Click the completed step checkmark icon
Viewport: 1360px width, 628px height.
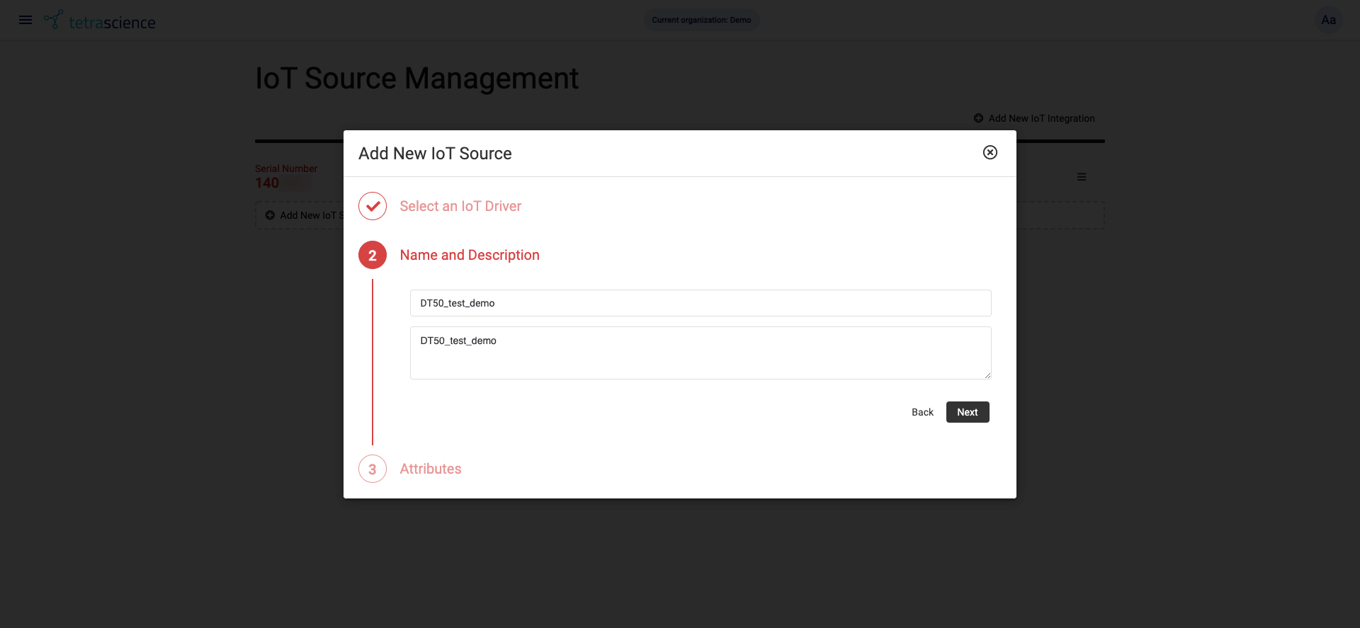coord(373,206)
